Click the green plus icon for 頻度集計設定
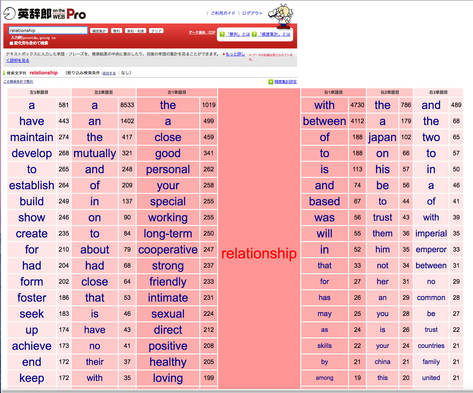 (x=271, y=82)
